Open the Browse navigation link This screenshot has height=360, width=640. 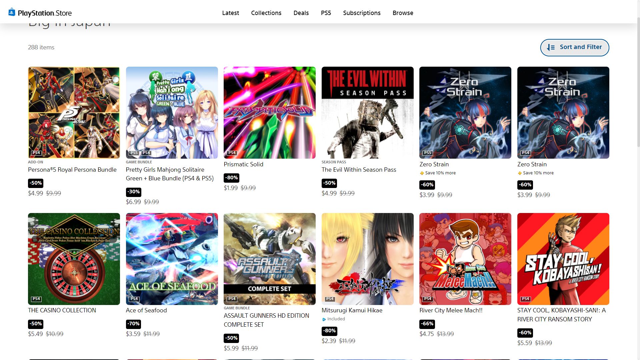(x=403, y=13)
